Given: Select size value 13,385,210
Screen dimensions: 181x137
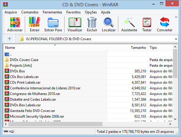Looking at the screenshot, I should 138,110.
